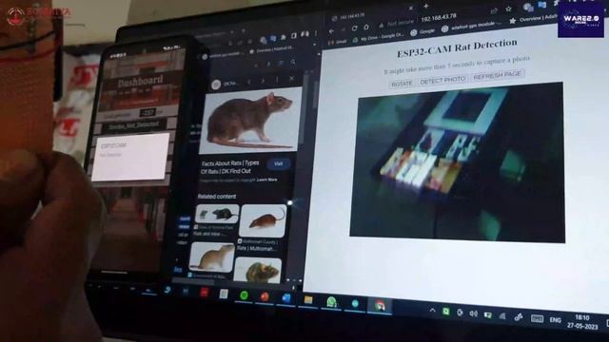Viewport: 609px width, 342px height.
Task: Open the Overview Adafruit bookmark
Action: [533, 19]
